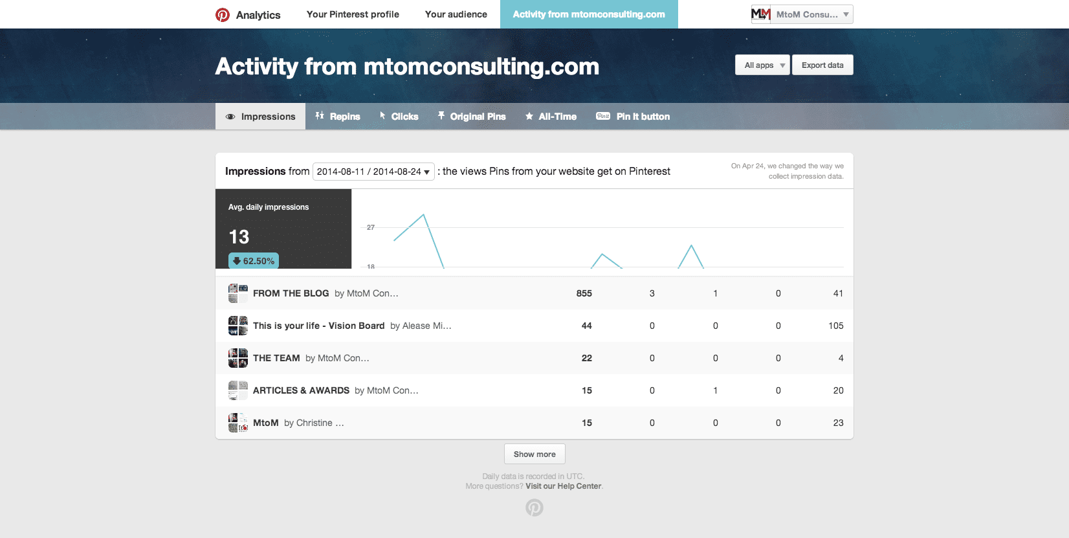The width and height of the screenshot is (1069, 538).
Task: Click the MtoM board thumbnail
Action: pos(238,423)
